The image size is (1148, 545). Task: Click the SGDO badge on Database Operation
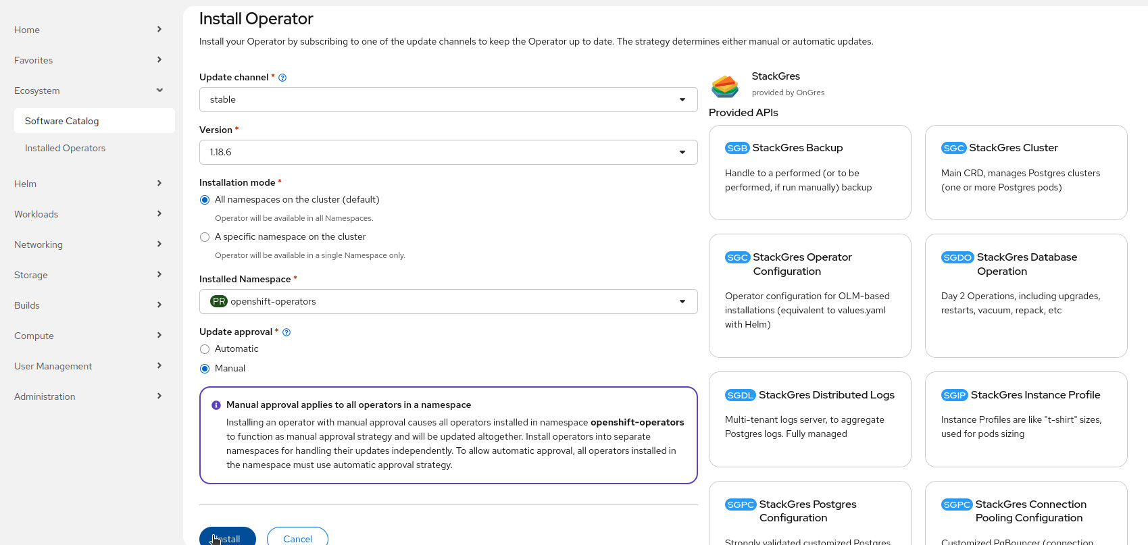(957, 257)
